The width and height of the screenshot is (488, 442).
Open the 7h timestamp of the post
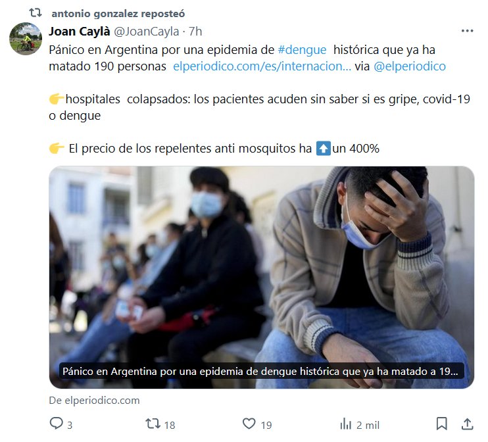click(x=195, y=32)
